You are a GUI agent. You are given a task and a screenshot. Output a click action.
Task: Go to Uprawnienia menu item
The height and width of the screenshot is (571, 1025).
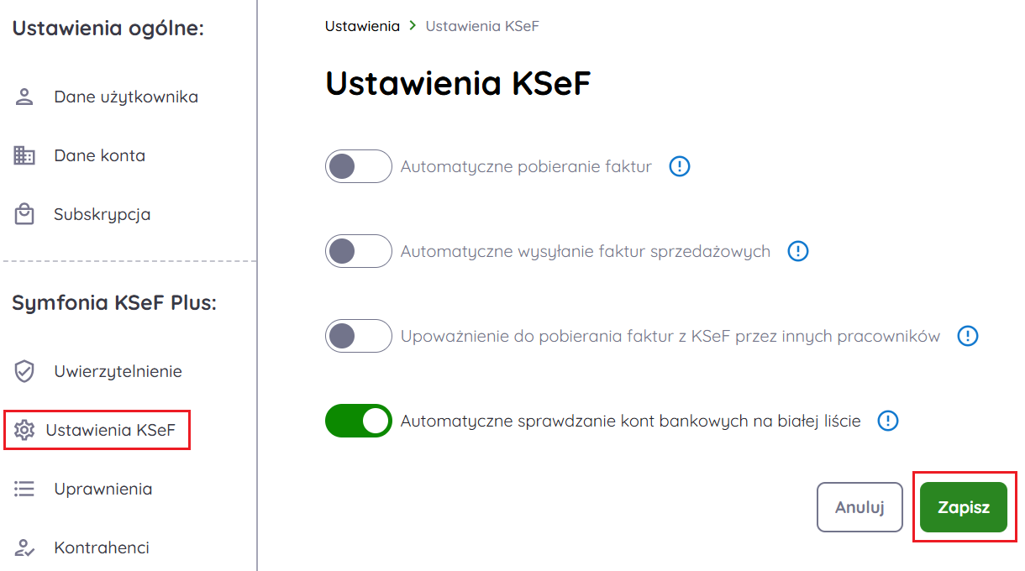pos(102,489)
